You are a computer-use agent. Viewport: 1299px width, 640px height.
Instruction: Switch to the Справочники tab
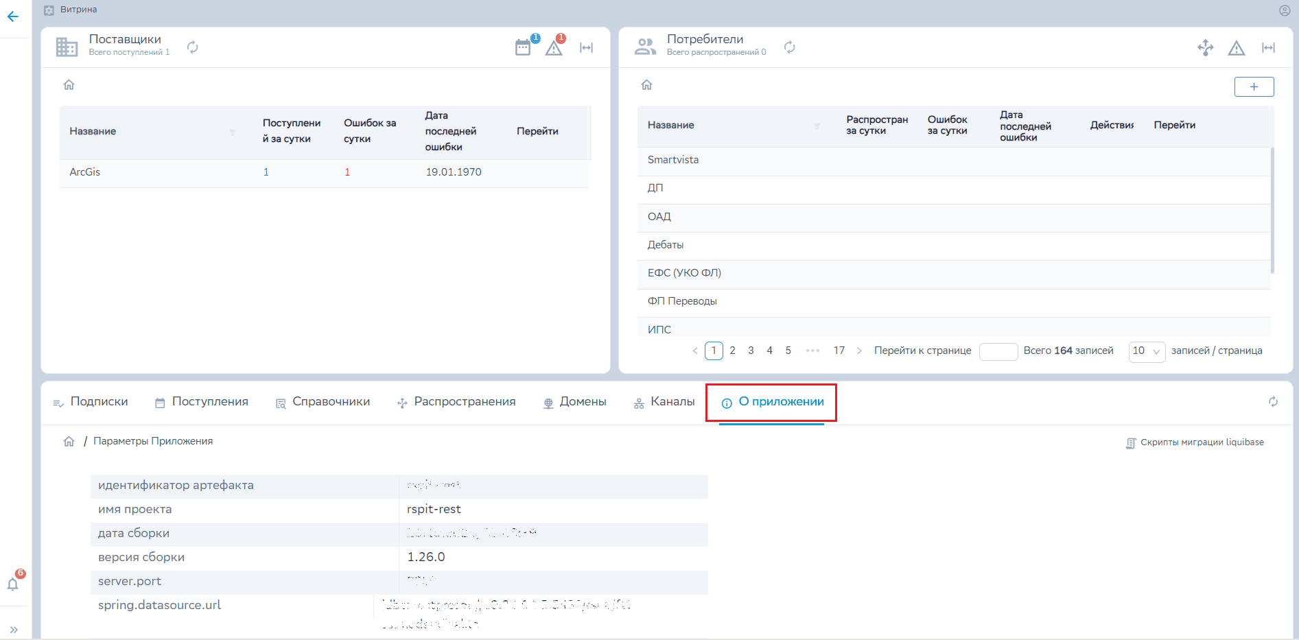323,402
